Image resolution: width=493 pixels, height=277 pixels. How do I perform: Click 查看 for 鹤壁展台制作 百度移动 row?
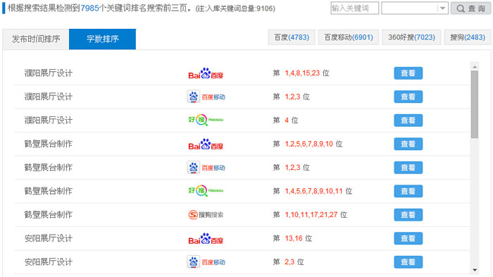click(408, 168)
